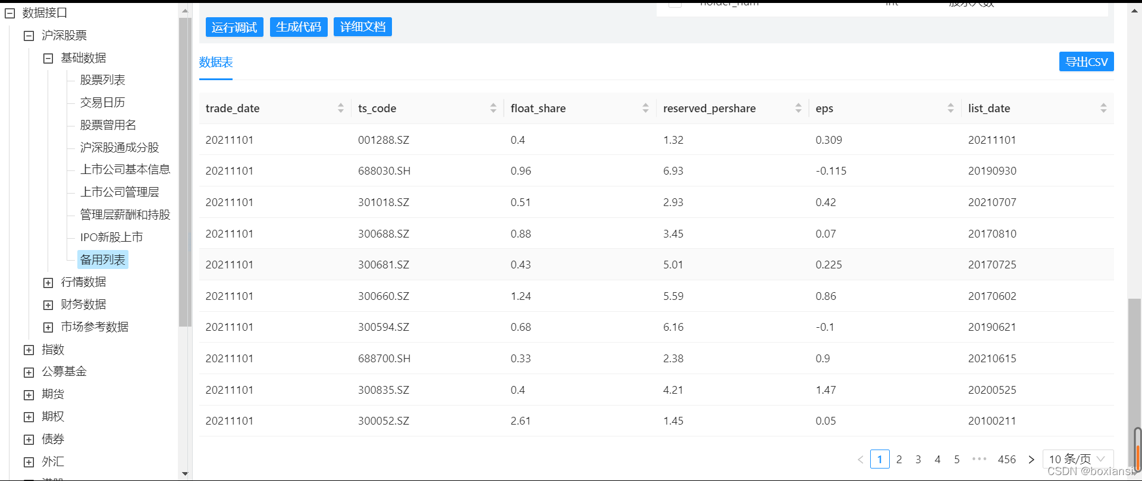This screenshot has width=1142, height=481.
Task: Click the 运行调试 button
Action: [x=234, y=27]
